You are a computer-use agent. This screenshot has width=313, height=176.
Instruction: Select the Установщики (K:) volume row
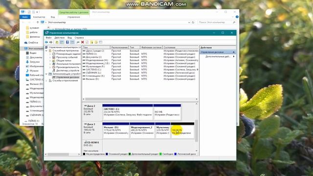pos(140,76)
